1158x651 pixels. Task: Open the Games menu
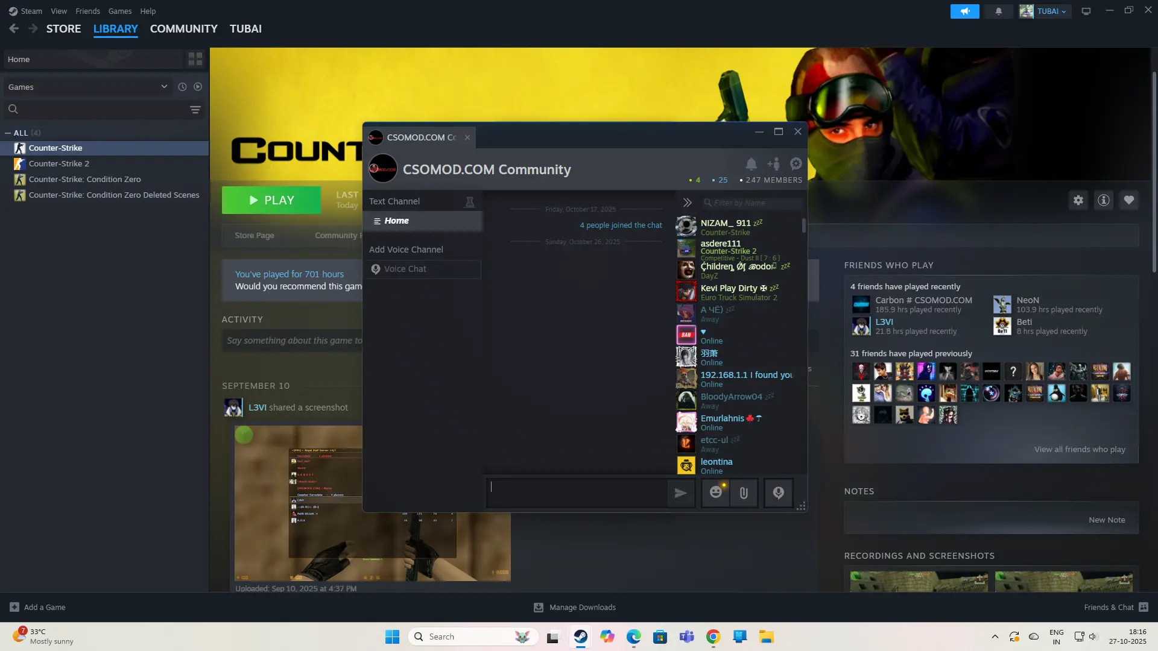click(120, 11)
